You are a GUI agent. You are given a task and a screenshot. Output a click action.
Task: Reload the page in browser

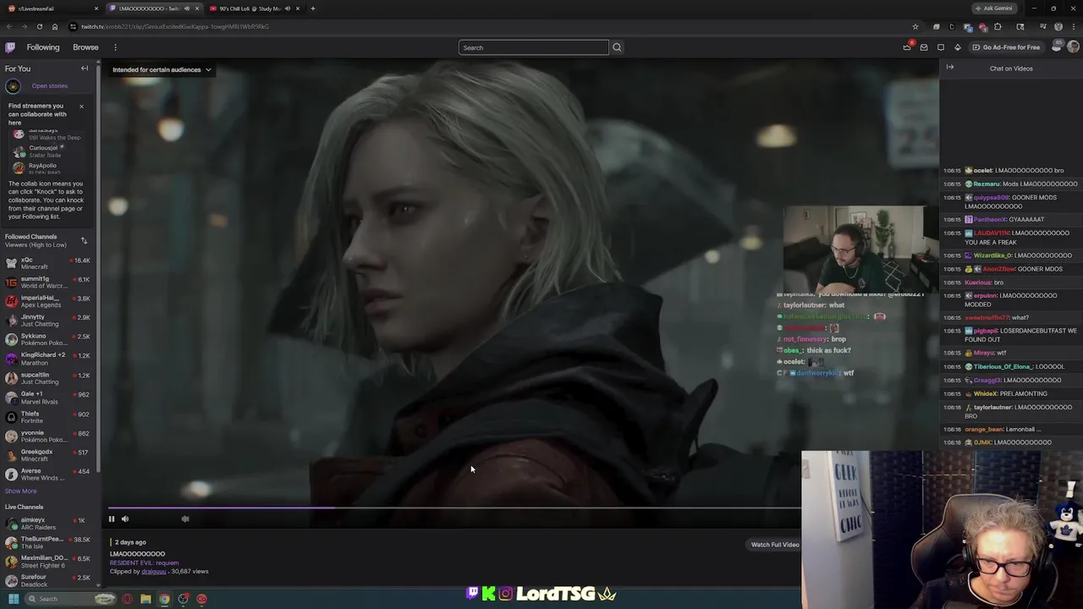point(39,26)
